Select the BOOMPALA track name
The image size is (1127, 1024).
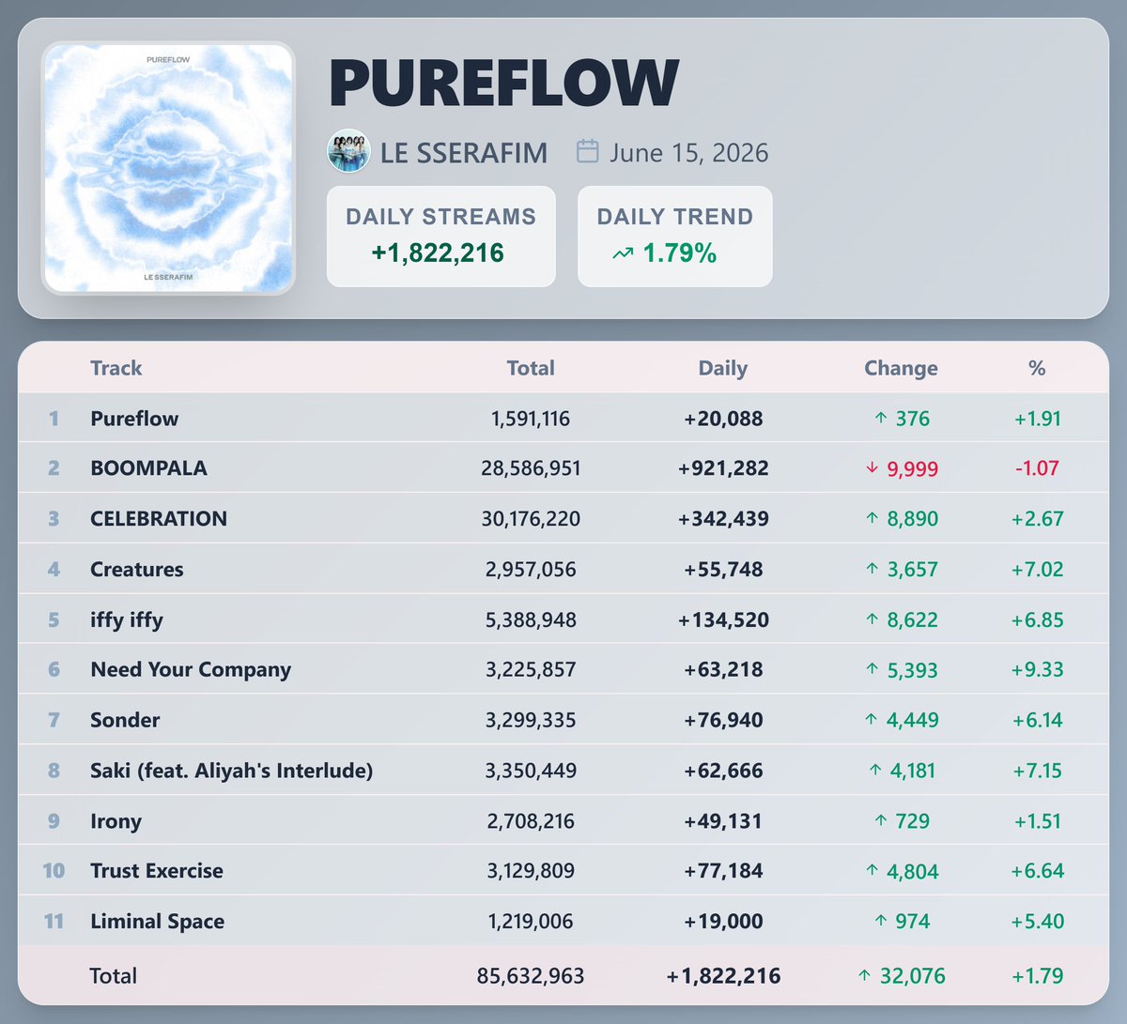(x=148, y=468)
